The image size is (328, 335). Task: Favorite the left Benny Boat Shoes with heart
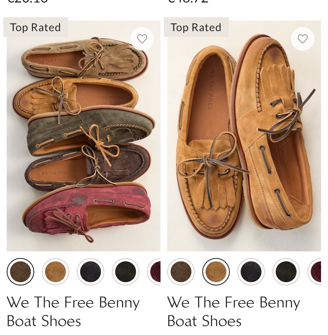click(142, 39)
